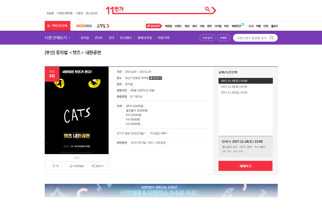322x209 pixels.
Task: Open 이벤트/혜택존 link
Action: click(65, 13)
